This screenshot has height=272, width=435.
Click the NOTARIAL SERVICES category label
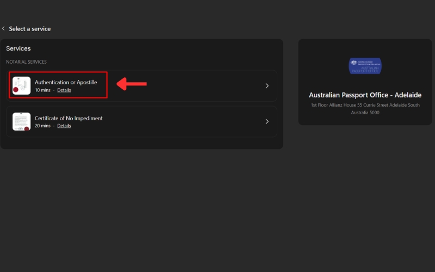(x=26, y=62)
